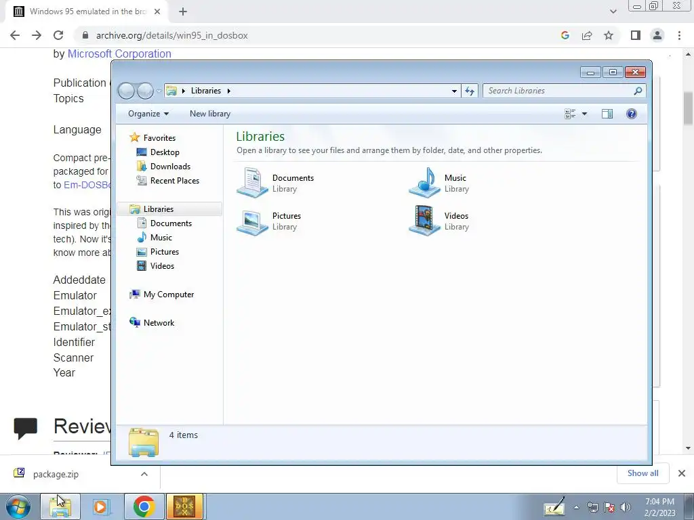The image size is (694, 520).
Task: Reload the archive.org page
Action: (58, 35)
